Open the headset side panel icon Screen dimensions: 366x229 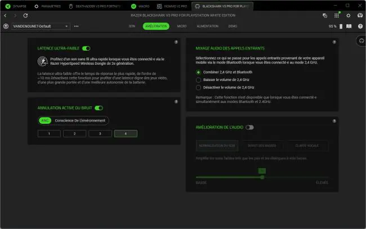[361, 41]
